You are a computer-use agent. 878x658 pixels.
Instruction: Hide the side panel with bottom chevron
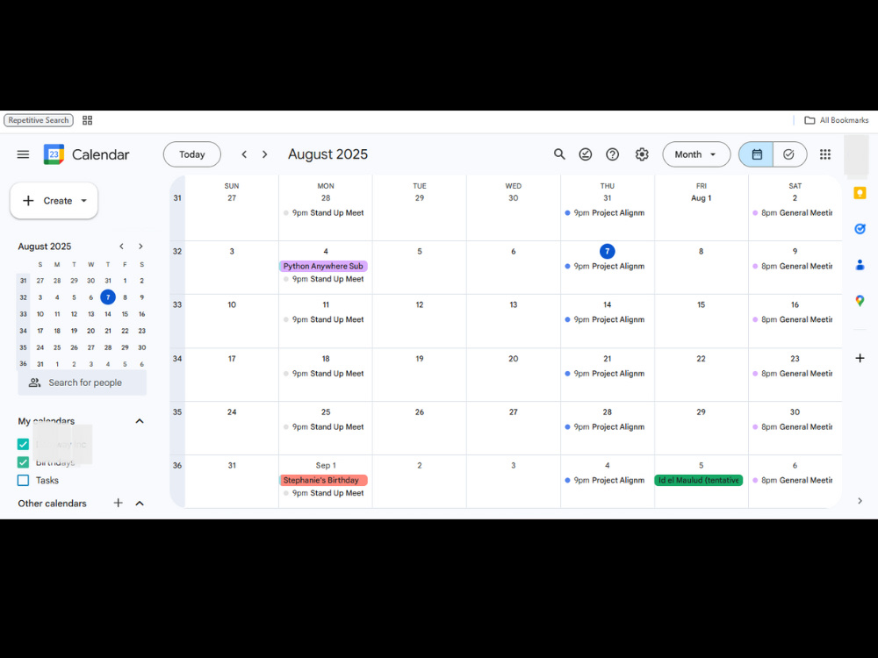(x=860, y=501)
